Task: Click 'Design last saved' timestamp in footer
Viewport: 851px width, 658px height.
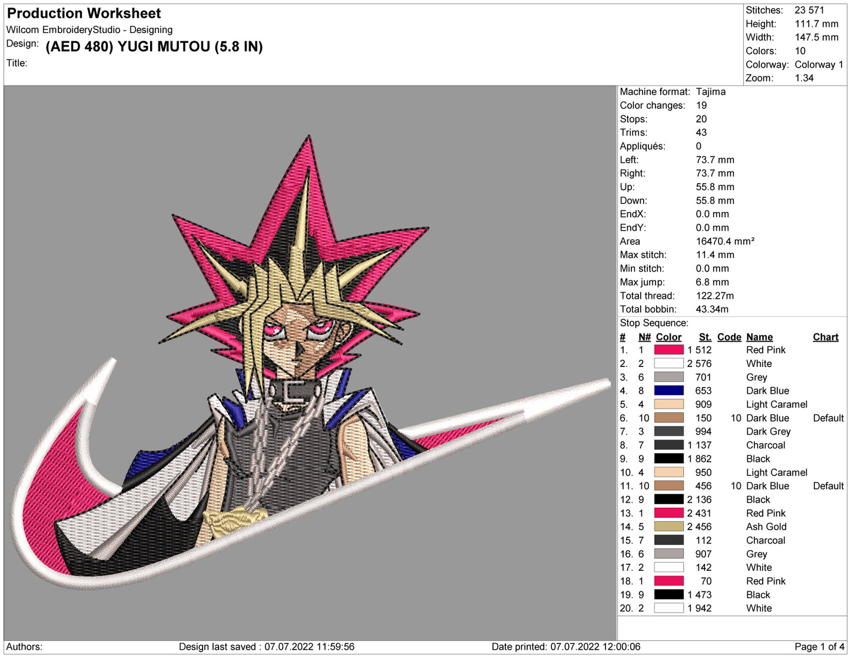Action: [x=267, y=646]
